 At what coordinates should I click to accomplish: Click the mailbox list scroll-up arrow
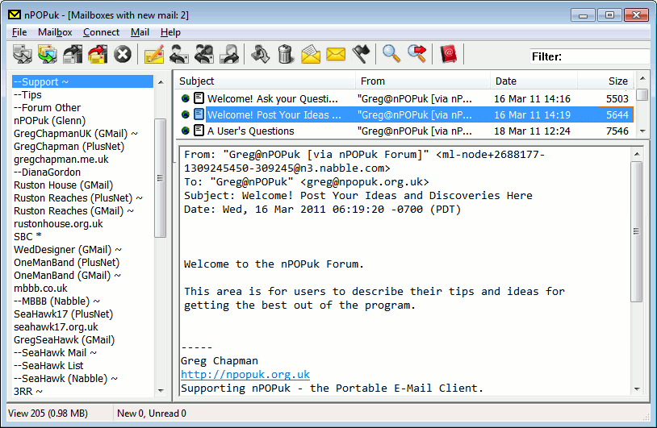pos(161,82)
